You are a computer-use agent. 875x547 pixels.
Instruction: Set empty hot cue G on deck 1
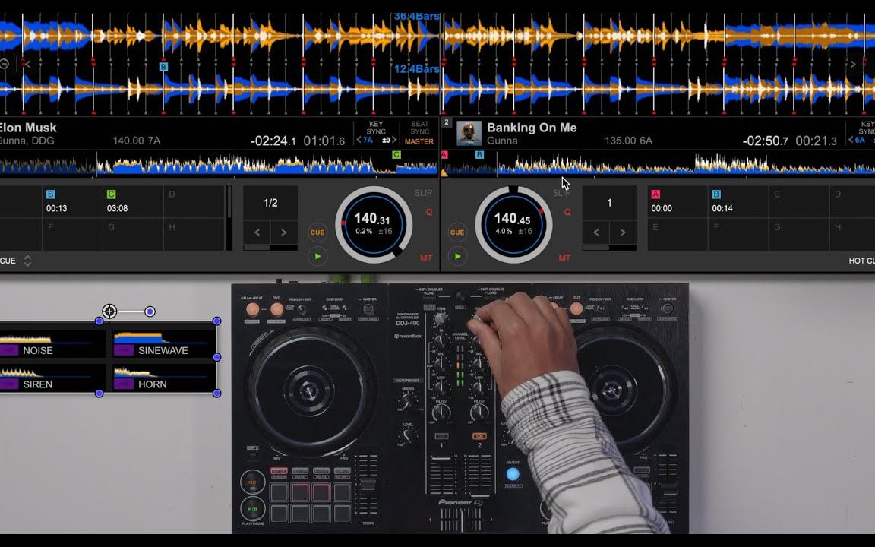(x=133, y=235)
